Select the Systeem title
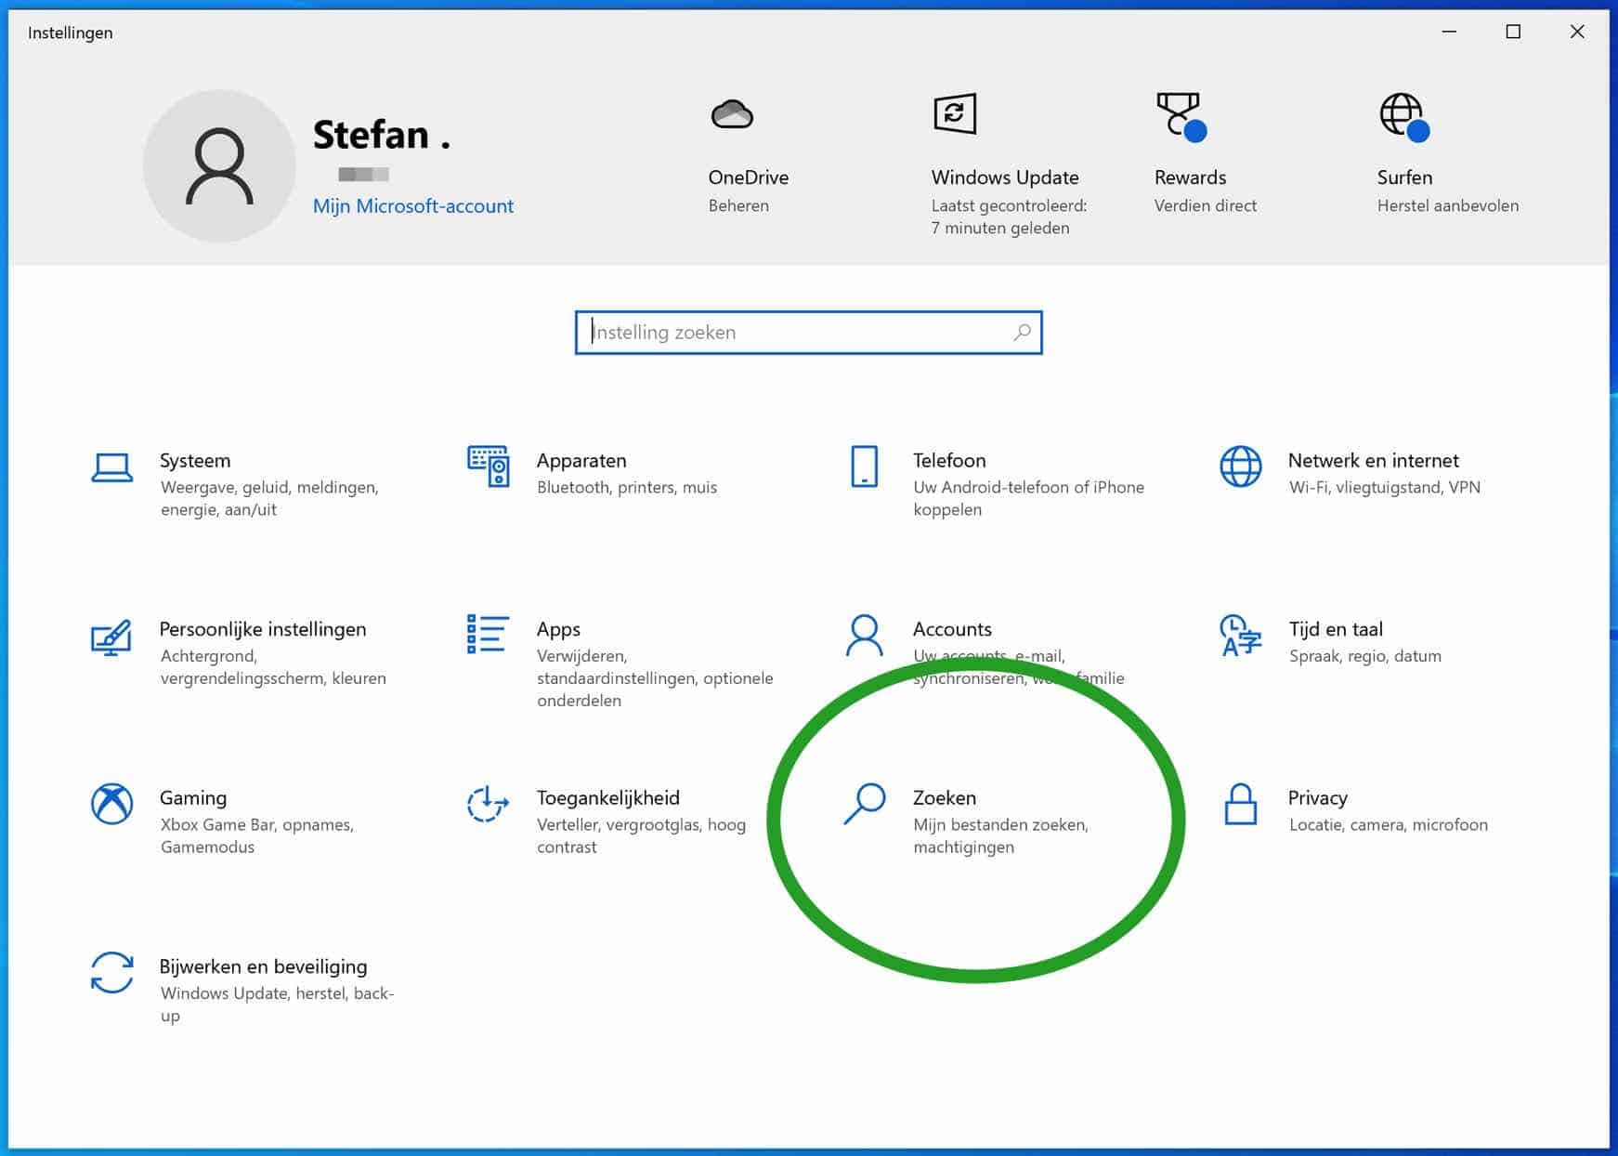Image resolution: width=1618 pixels, height=1156 pixels. [195, 460]
